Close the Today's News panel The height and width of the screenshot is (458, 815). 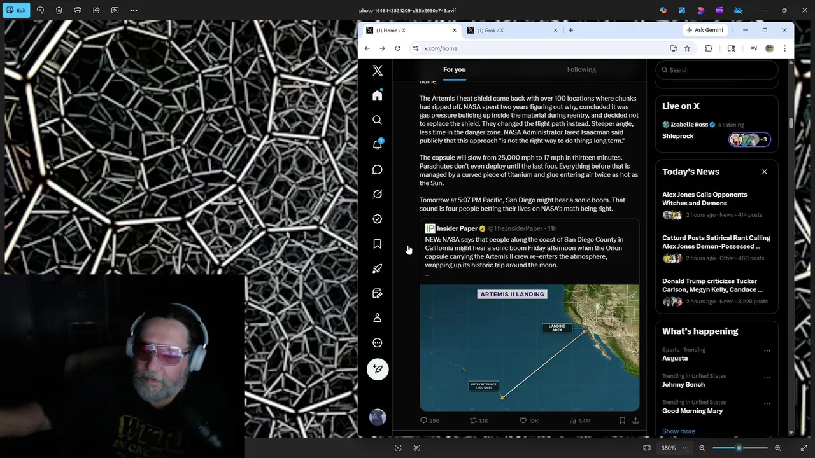pyautogui.click(x=765, y=172)
